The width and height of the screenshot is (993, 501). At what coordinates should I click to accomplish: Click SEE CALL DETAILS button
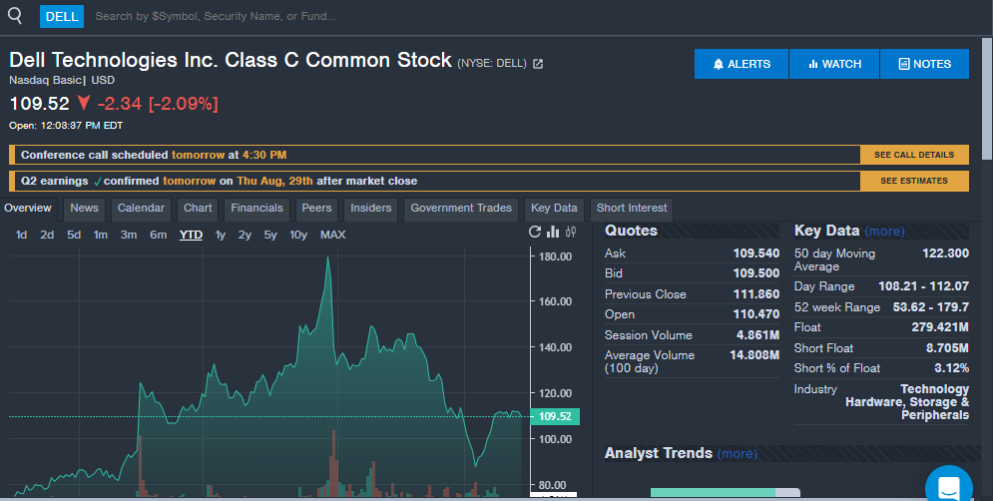[914, 155]
